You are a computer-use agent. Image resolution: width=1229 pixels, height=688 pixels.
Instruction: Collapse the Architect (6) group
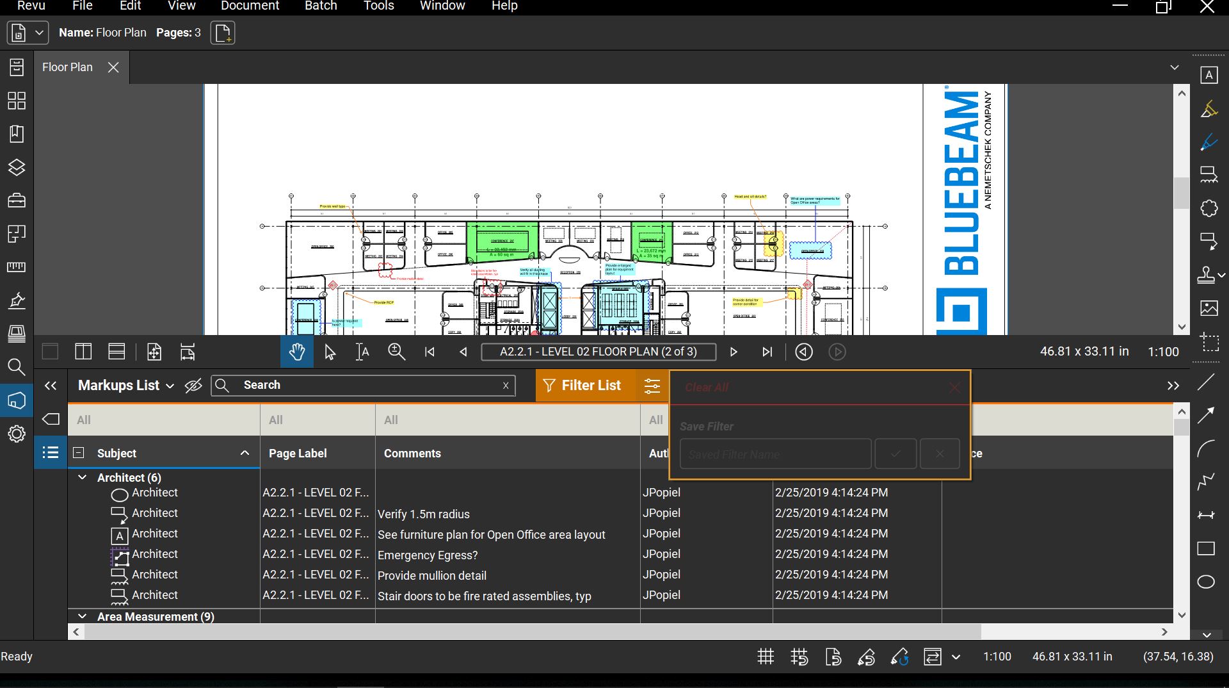[82, 477]
